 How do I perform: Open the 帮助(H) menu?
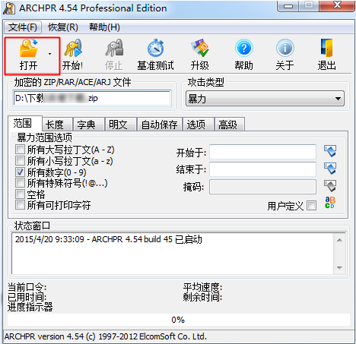coord(104,27)
